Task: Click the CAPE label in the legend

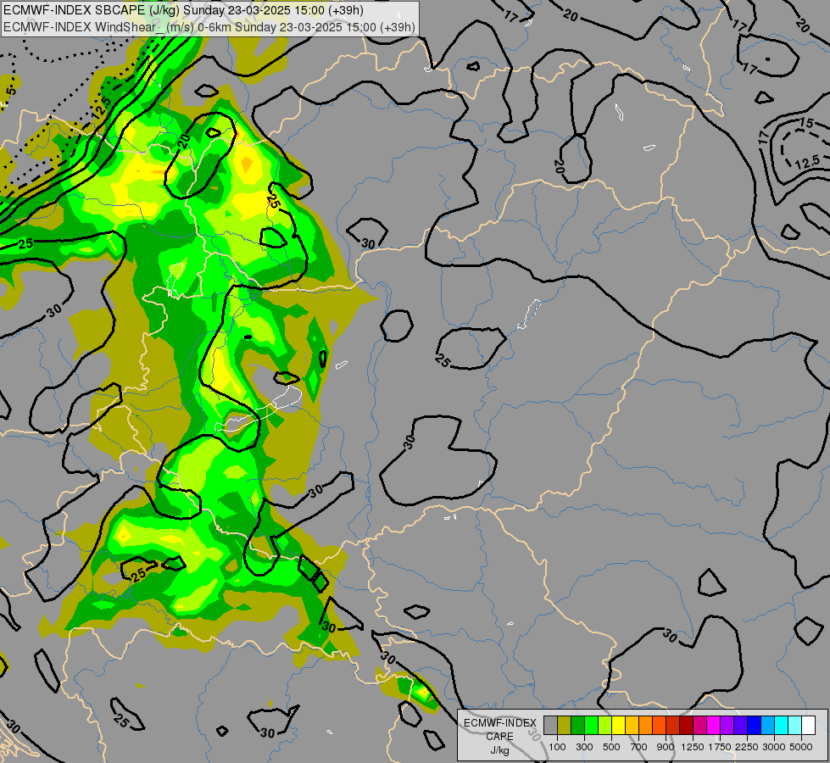Action: pos(499,737)
